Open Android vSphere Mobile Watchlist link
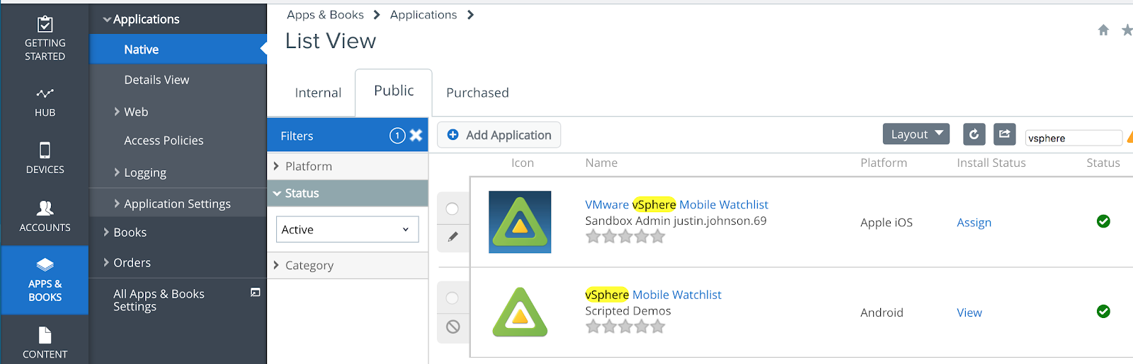This screenshot has height=364, width=1133. (x=653, y=294)
